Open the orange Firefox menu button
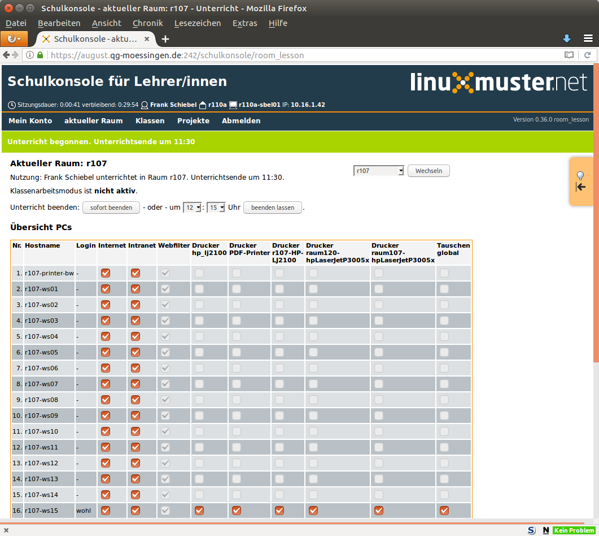The height and width of the screenshot is (536, 599). point(14,39)
